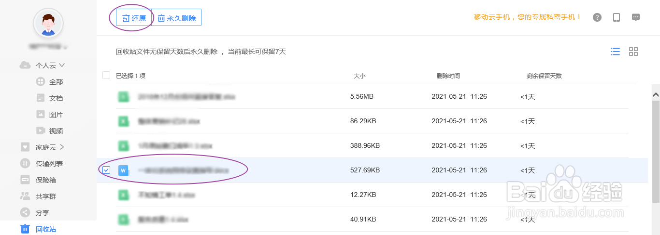The height and width of the screenshot is (235, 660).
Task: Click the 永久删除 permanent delete button
Action: [176, 18]
